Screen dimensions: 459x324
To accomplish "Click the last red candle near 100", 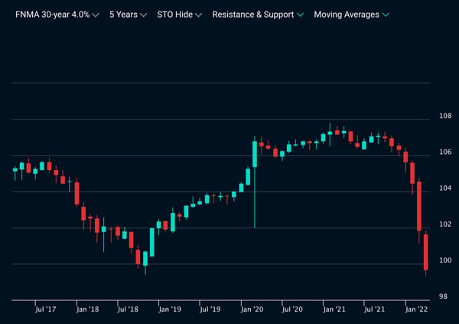I will [x=426, y=252].
